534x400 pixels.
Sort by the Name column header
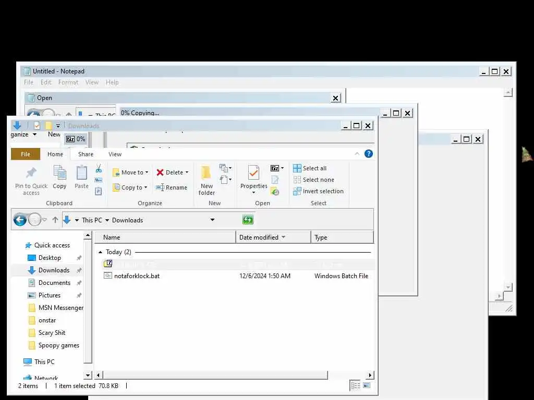point(165,238)
